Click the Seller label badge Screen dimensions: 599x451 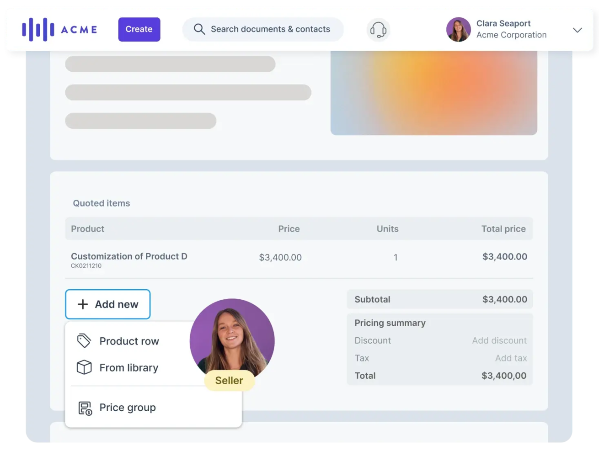click(x=229, y=381)
